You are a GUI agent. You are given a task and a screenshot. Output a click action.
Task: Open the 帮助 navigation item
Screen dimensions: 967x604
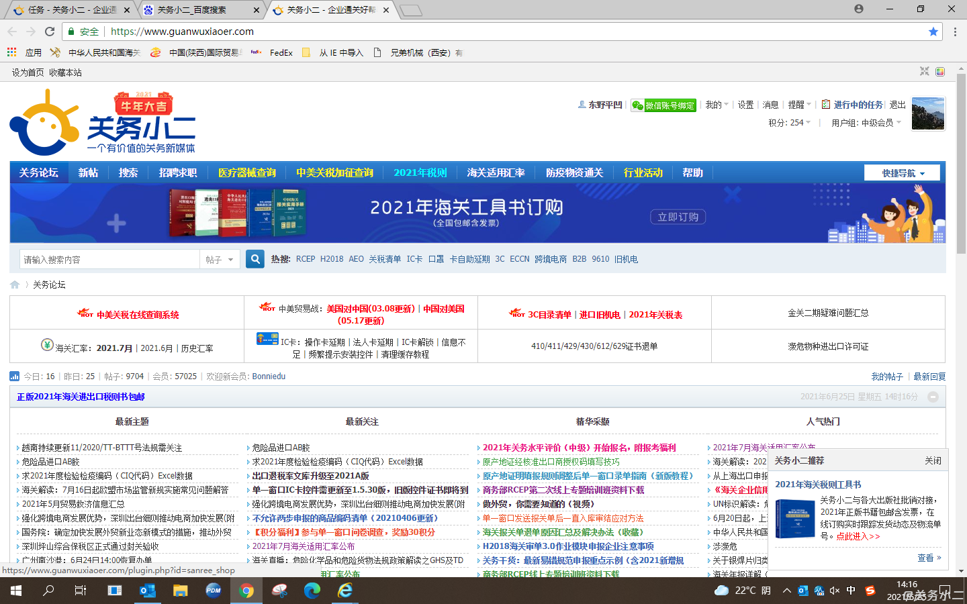tap(692, 172)
